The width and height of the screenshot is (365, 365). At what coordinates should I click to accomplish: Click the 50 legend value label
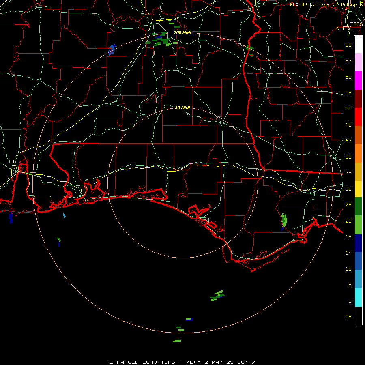point(348,108)
